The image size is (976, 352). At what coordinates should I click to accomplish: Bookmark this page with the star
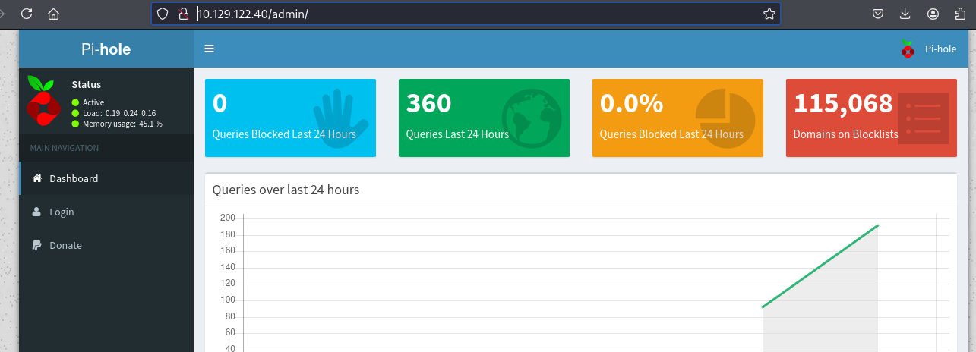pyautogui.click(x=769, y=14)
